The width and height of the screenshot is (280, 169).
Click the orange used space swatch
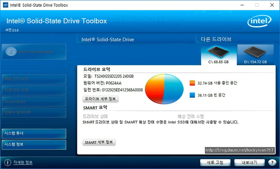click(192, 83)
